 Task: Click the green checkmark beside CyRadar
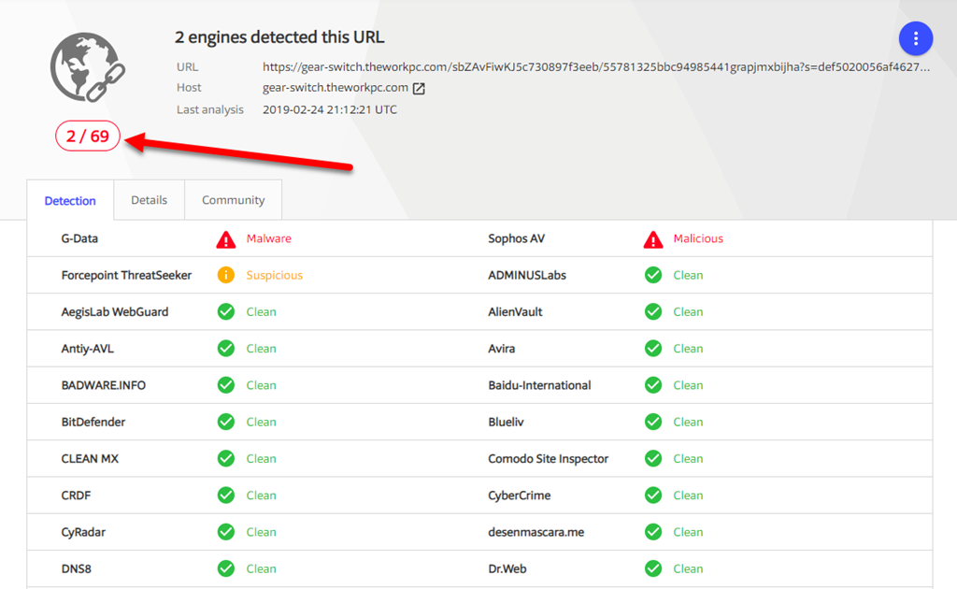[226, 532]
